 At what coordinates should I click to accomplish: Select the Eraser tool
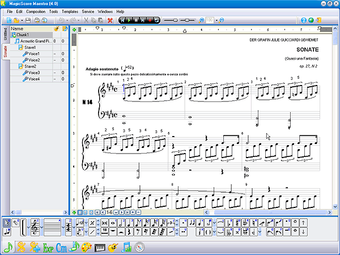pos(16,223)
